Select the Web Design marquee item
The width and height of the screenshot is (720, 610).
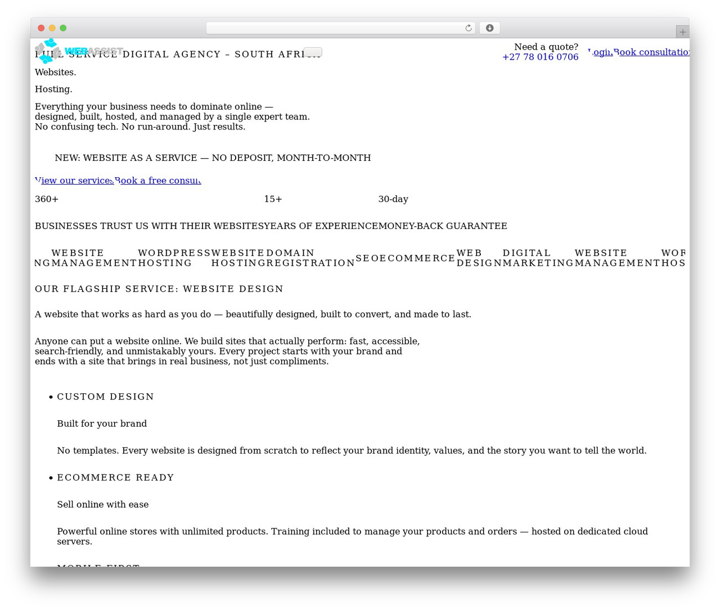tap(479, 258)
